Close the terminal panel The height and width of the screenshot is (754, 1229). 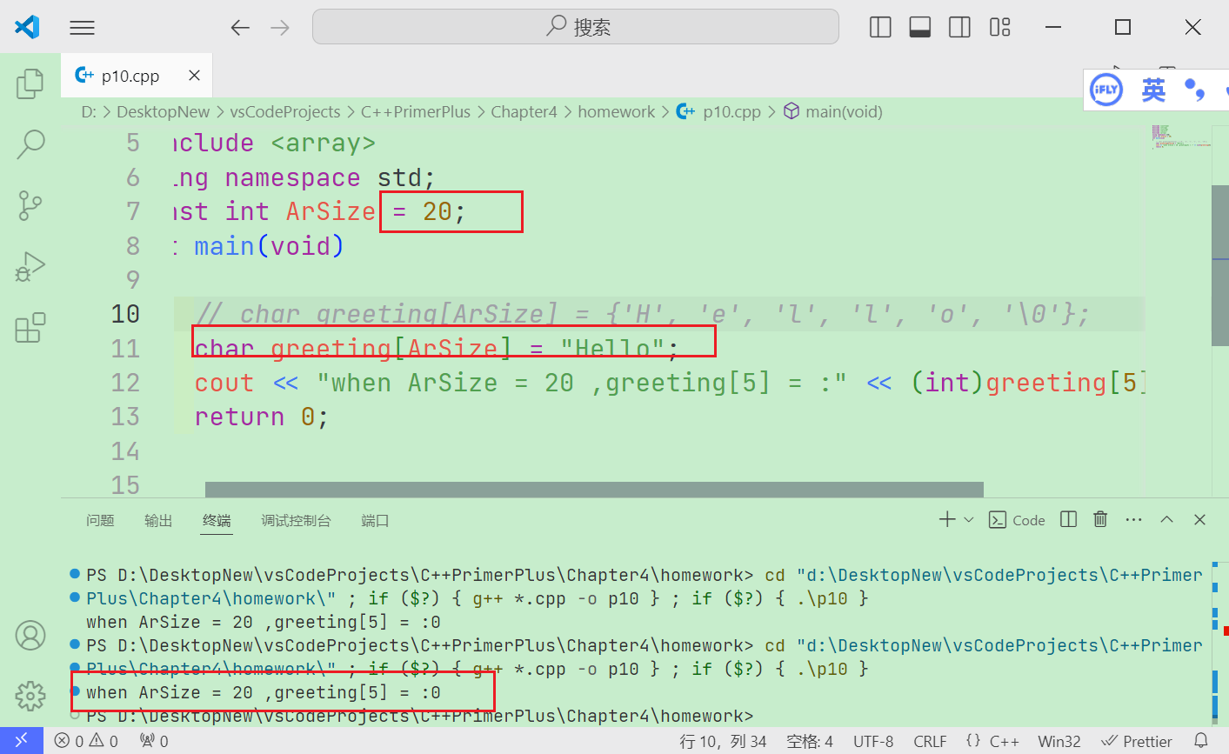pos(1200,520)
